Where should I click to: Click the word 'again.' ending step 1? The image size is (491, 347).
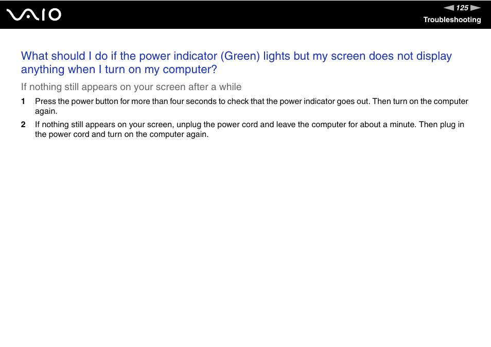coord(46,111)
